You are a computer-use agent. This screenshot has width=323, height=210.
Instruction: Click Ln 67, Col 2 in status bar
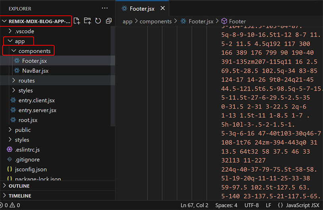coord(195,205)
